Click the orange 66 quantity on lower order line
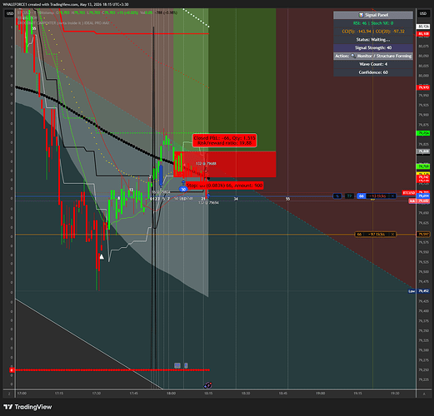Viewport: 434px width, 416px height. 359,235
